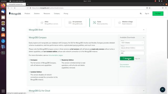The image size is (168, 94).
Task: Click the 'Readonly Edition' heading
Action: tap(68, 60)
